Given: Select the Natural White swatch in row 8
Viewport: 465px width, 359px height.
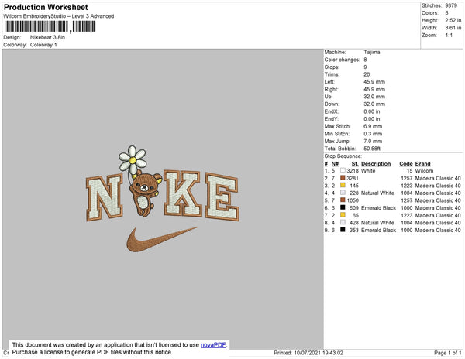Looking at the screenshot, I should point(343,222).
